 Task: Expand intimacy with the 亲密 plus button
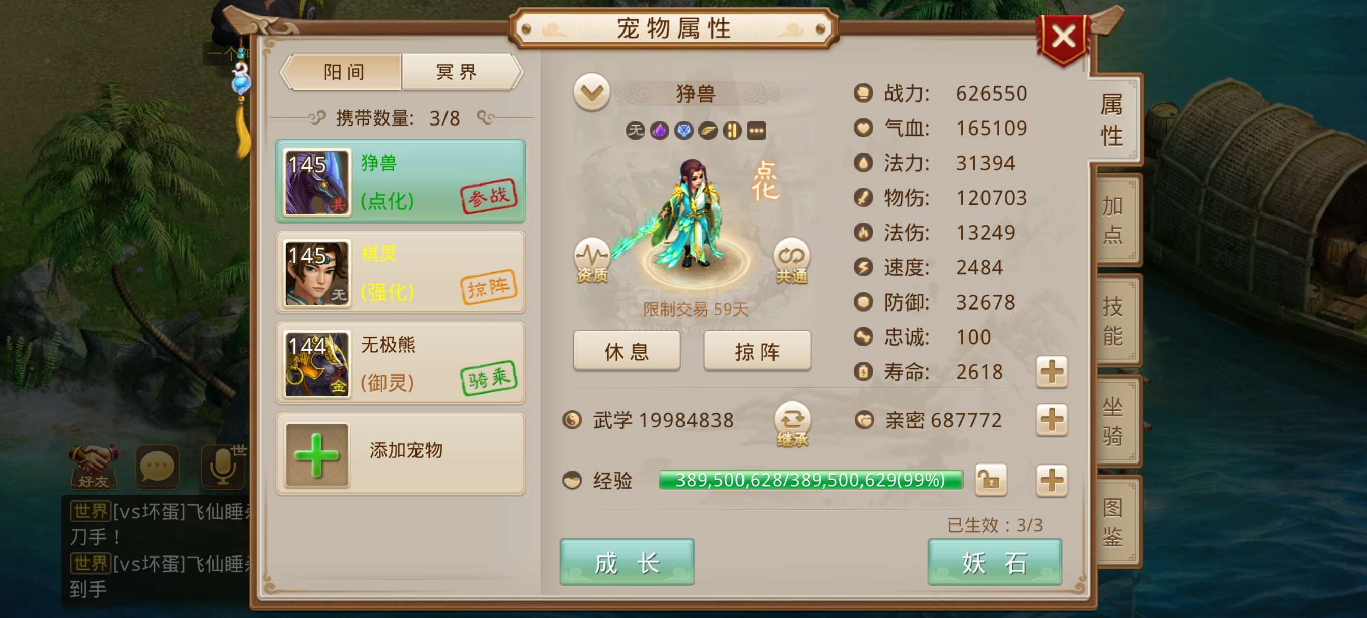pos(1052,420)
